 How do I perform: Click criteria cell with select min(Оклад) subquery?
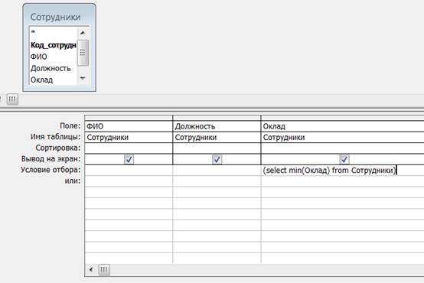pyautogui.click(x=342, y=171)
